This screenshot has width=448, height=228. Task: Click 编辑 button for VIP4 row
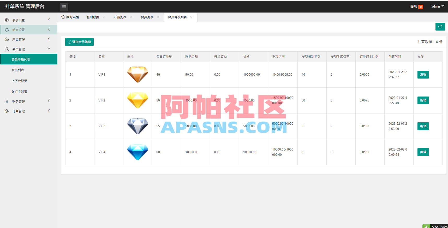coord(423,152)
